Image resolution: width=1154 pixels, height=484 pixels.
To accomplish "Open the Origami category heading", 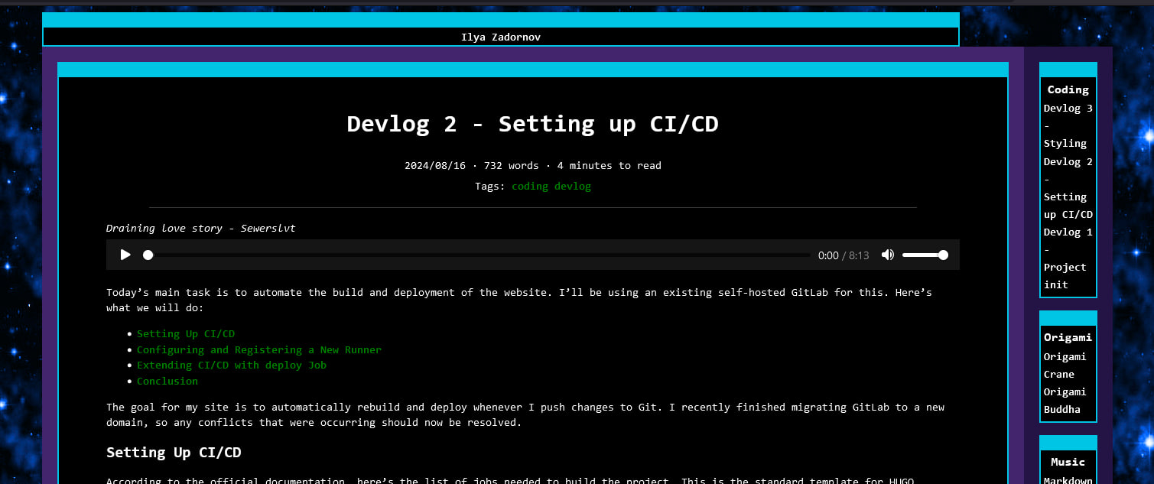I will click(x=1068, y=337).
